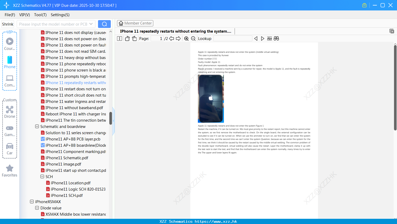
Task: Collapse the SCH folder node
Action: point(42,176)
